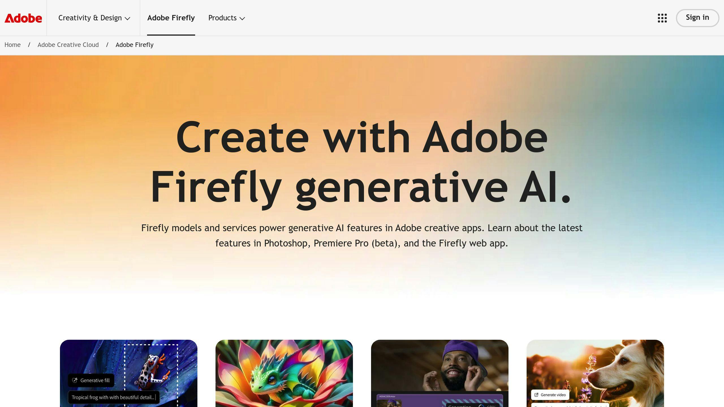The height and width of the screenshot is (407, 724).
Task: Click the Sign in button
Action: coord(697,18)
